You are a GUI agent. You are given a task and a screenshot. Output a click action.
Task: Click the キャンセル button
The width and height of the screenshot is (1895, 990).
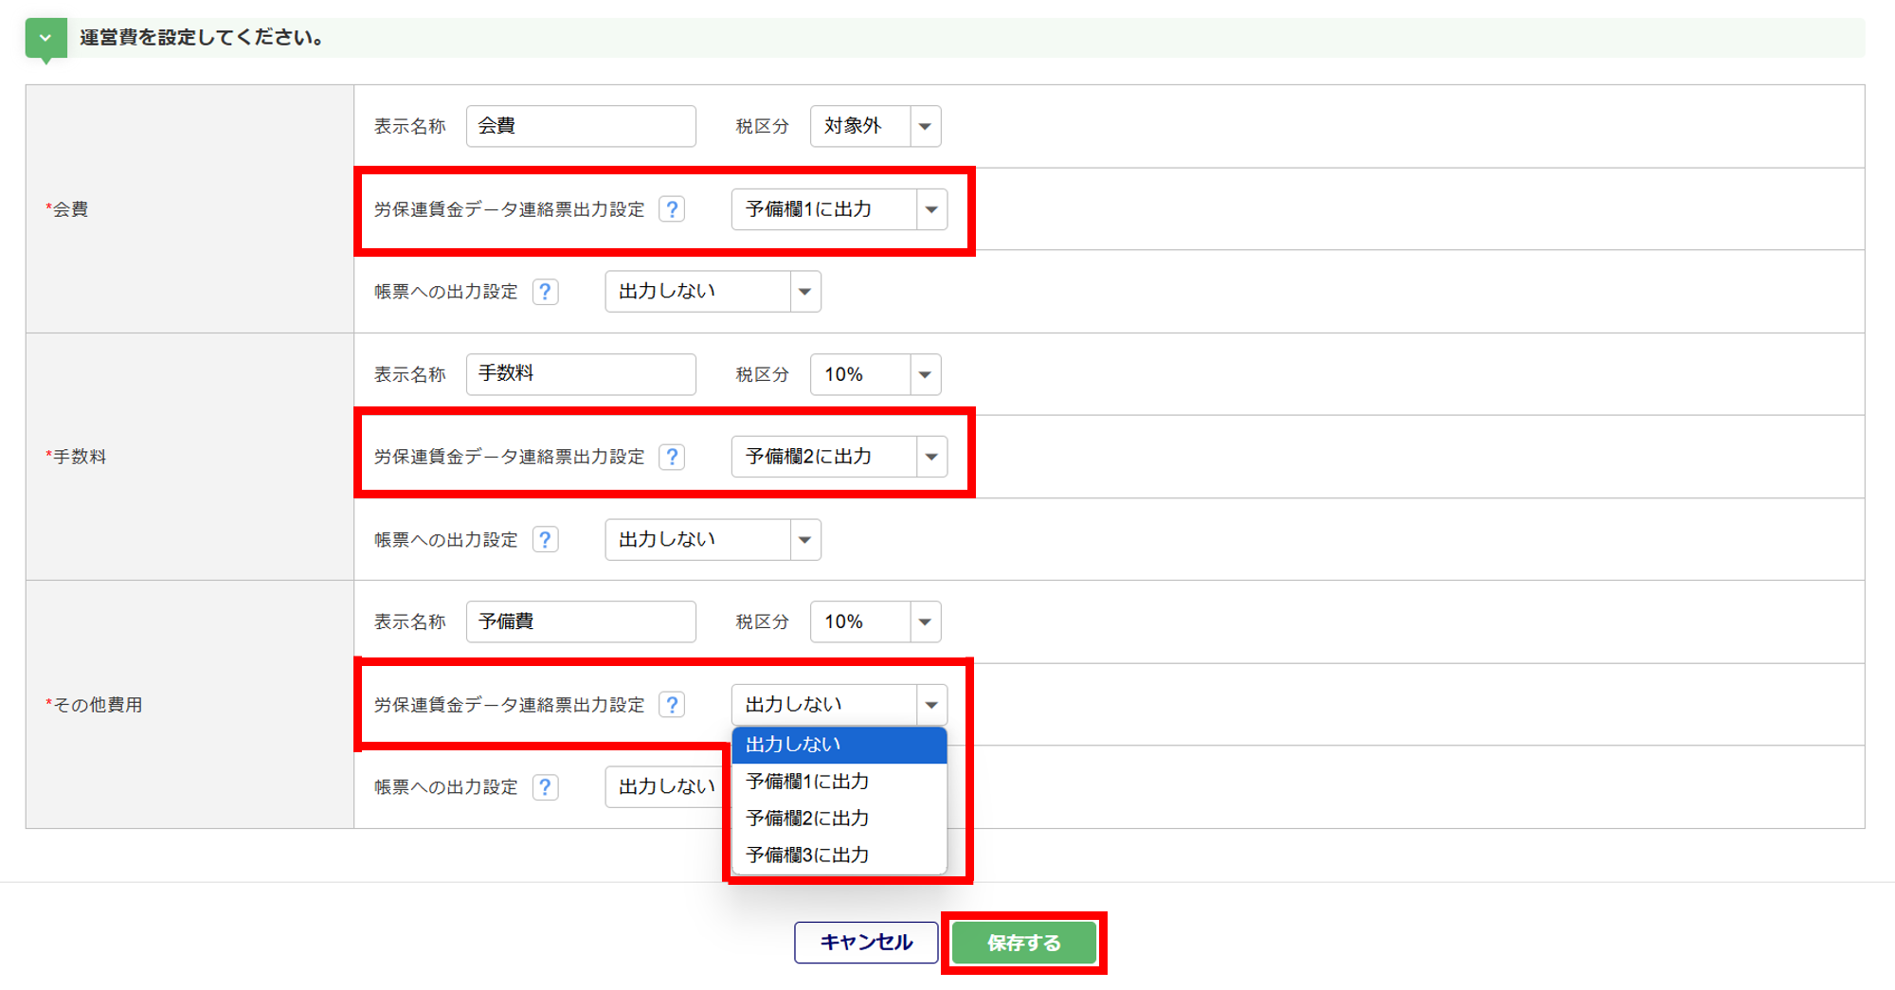866,943
